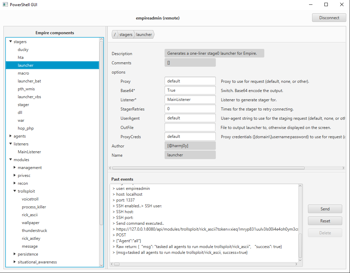Collapse the listeners tree node
The width and height of the screenshot is (350, 273).
[x=11, y=144]
